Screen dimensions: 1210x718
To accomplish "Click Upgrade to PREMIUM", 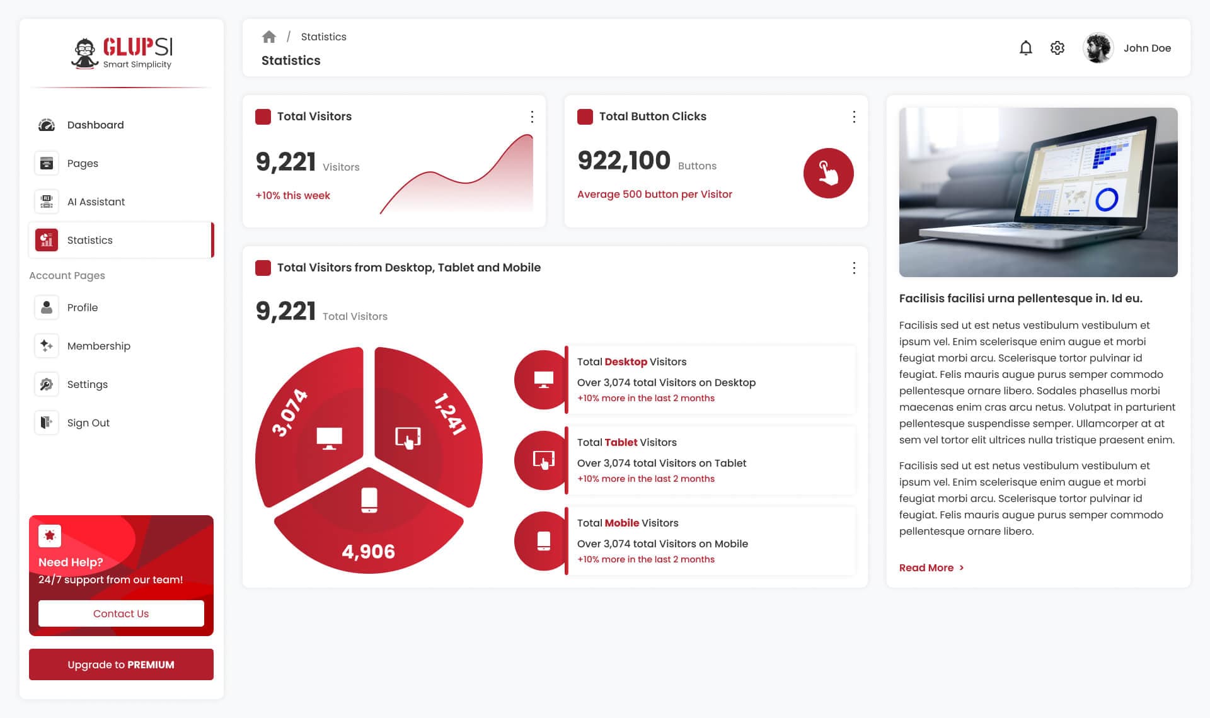I will pos(120,664).
